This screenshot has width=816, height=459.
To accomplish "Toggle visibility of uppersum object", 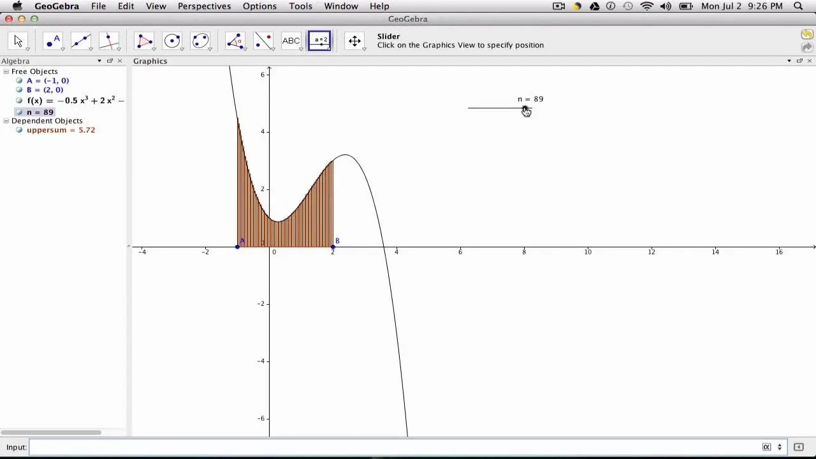I will [x=19, y=130].
